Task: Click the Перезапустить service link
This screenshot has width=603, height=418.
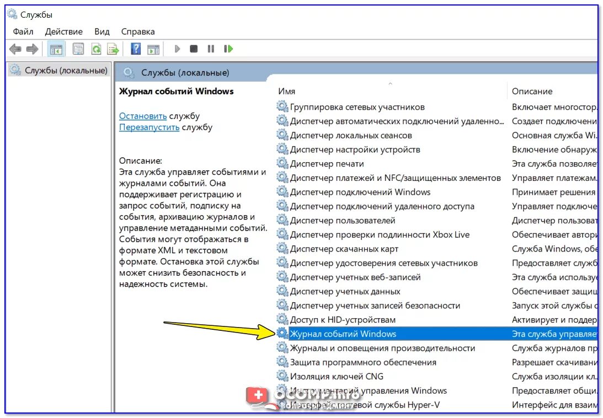Action: (x=149, y=127)
